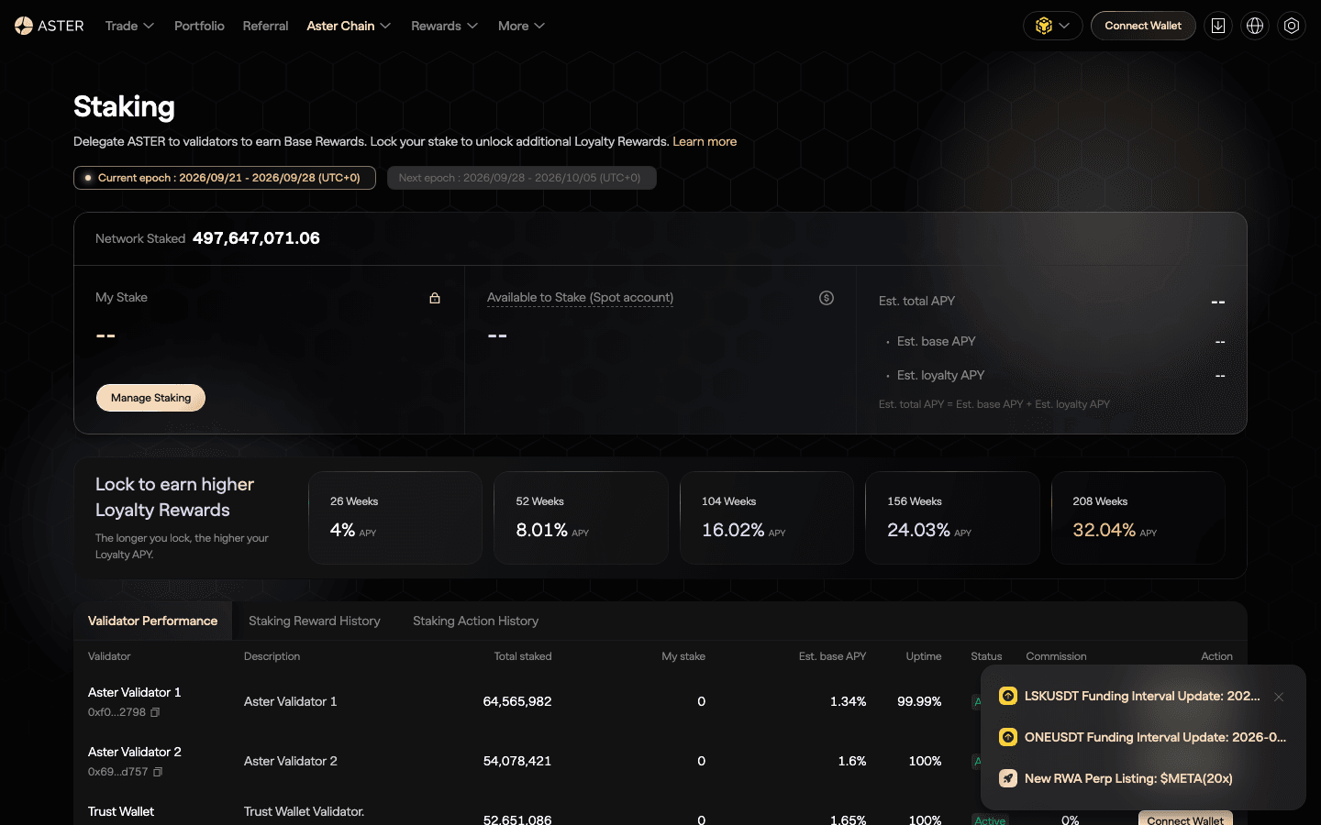
Task: Open the BNB chain network selector
Action: (x=1052, y=26)
